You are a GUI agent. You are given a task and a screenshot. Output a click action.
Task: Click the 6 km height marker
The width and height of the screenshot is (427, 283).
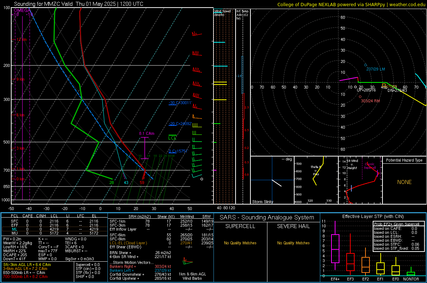pyautogui.click(x=20, y=115)
